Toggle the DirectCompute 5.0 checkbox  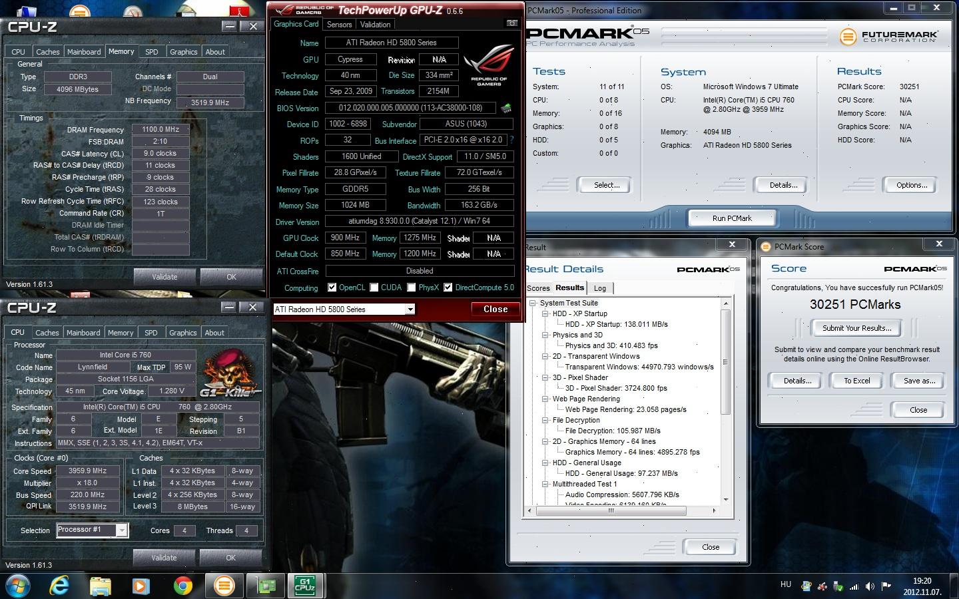448,288
